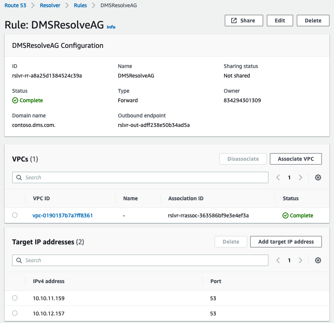The height and width of the screenshot is (323, 334).
Task: Select the 10.10.11.159 target IP radio
Action: pyautogui.click(x=15, y=298)
